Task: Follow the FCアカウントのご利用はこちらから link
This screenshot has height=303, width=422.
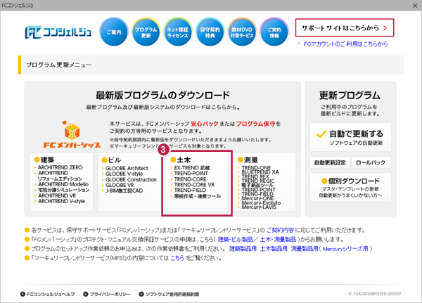Action: click(345, 44)
